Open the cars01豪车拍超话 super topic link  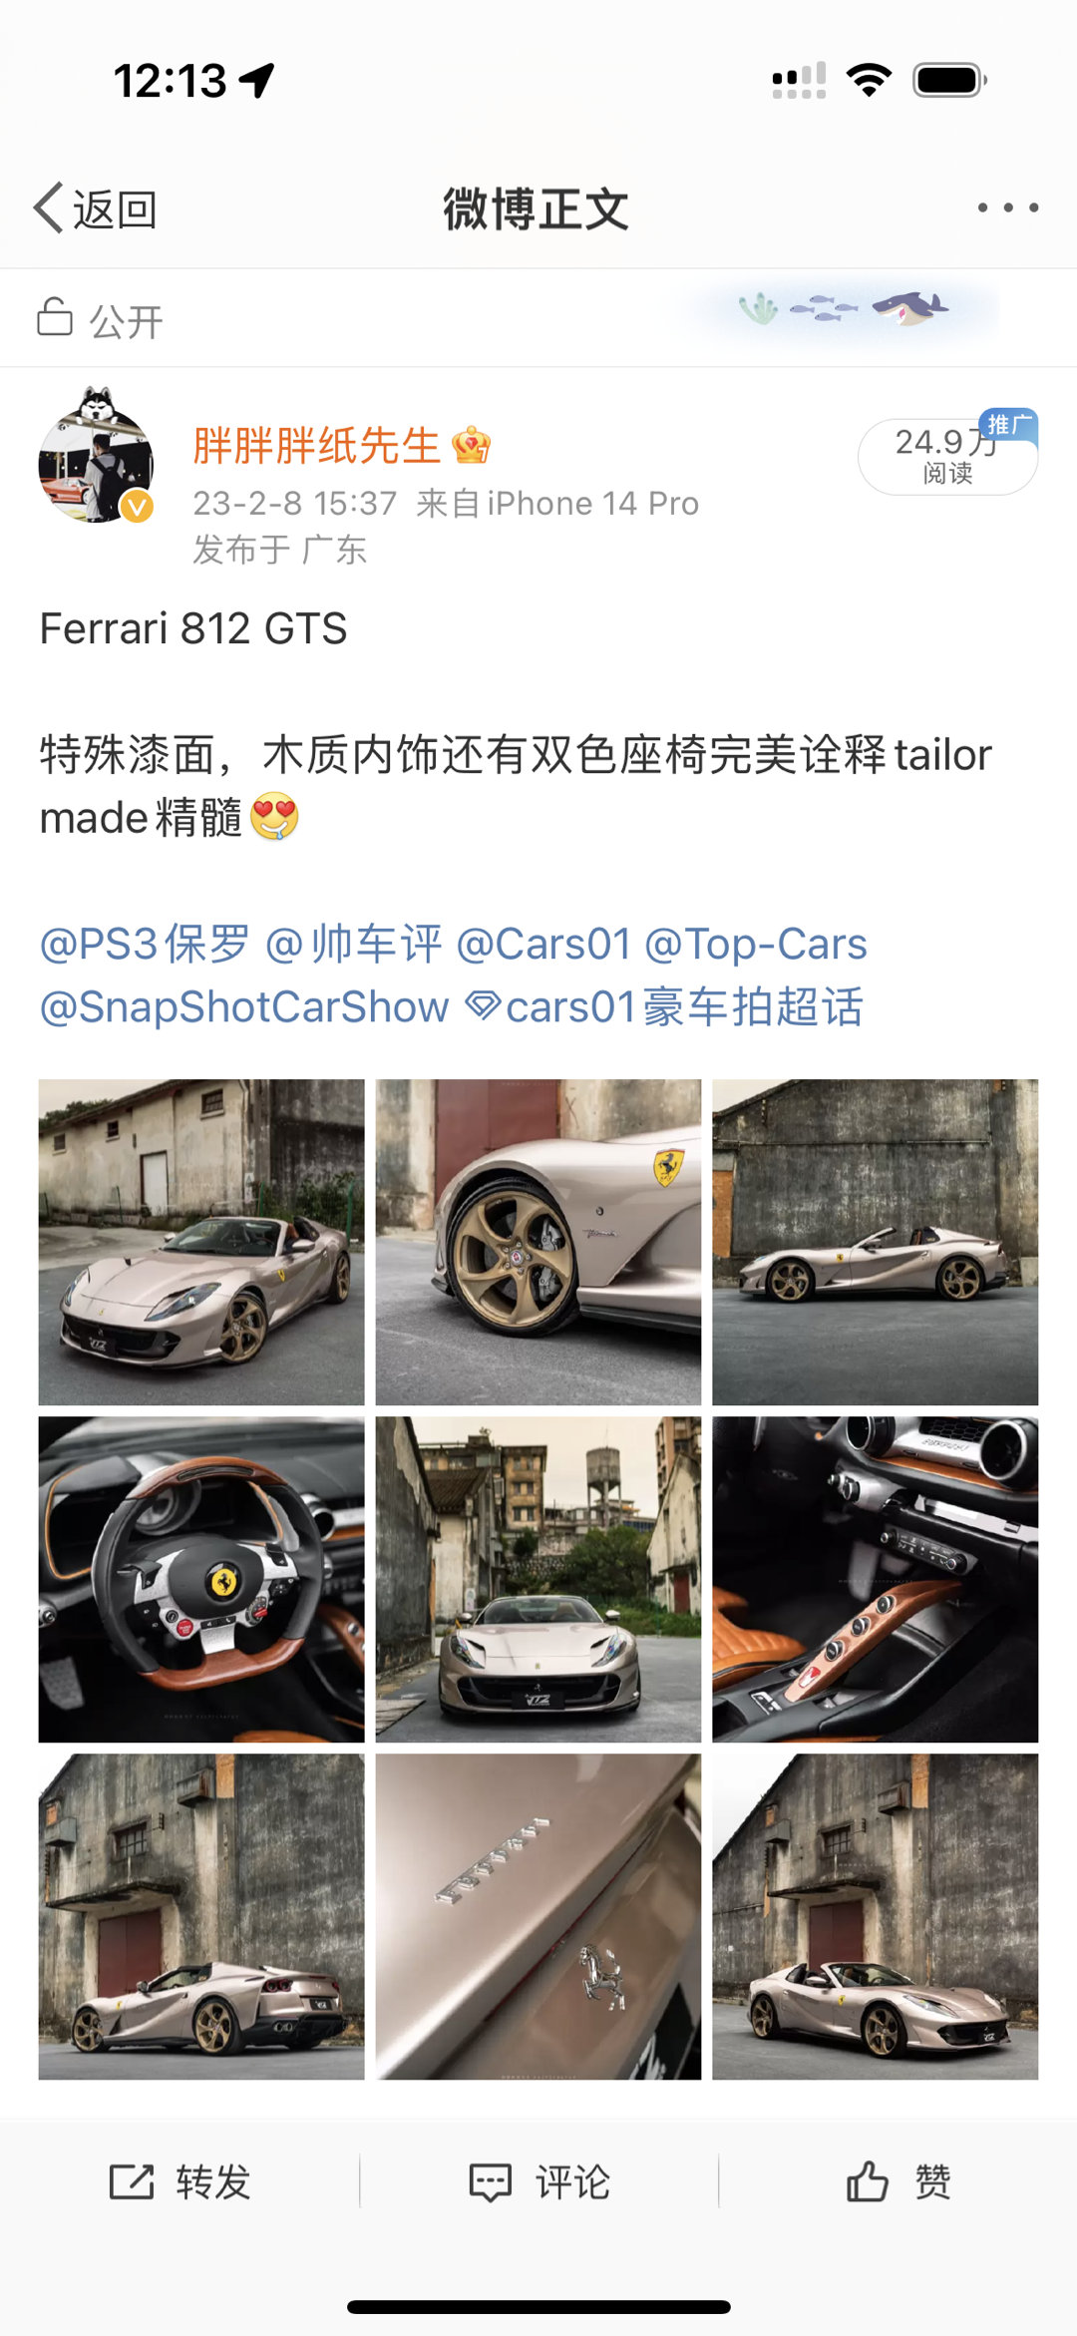[664, 1006]
